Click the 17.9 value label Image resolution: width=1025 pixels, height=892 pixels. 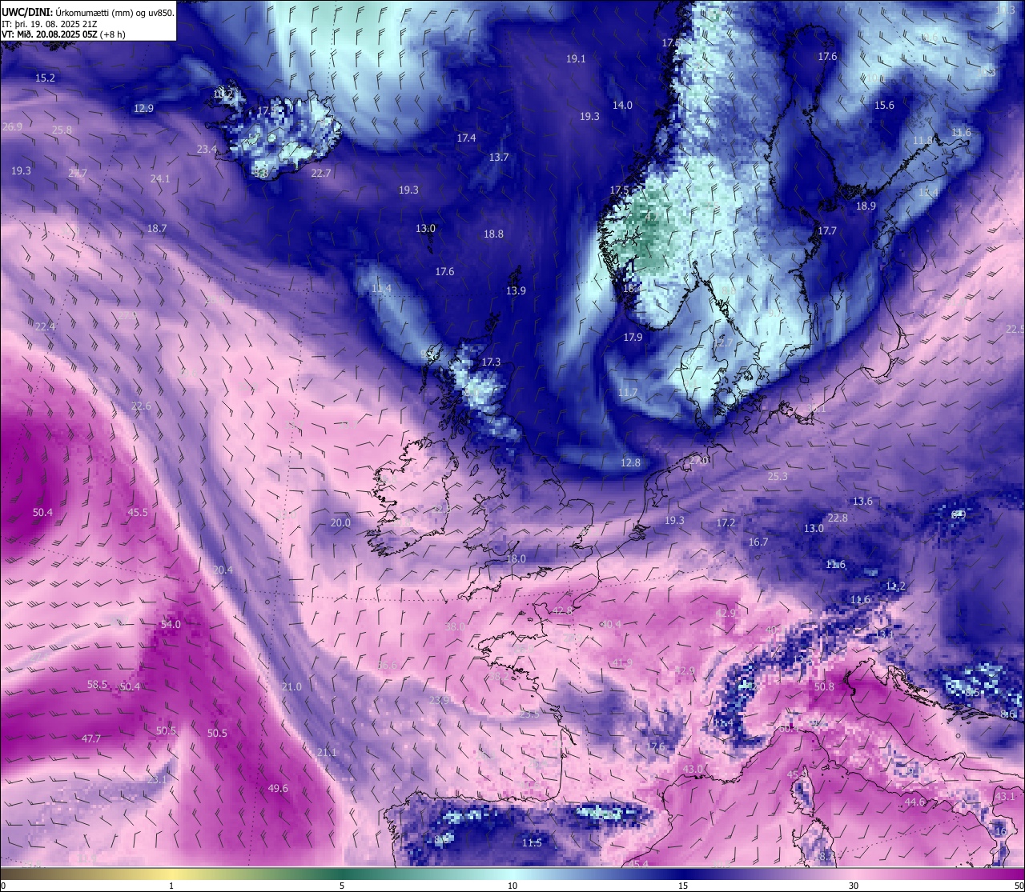coord(633,337)
